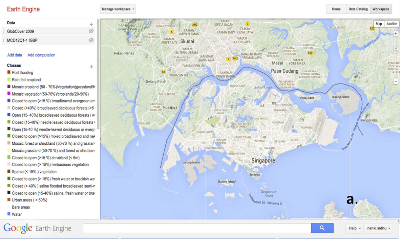Viewport: 401px width, 239px height.
Task: Click the map zoom slider handle
Action: (x=396, y=49)
